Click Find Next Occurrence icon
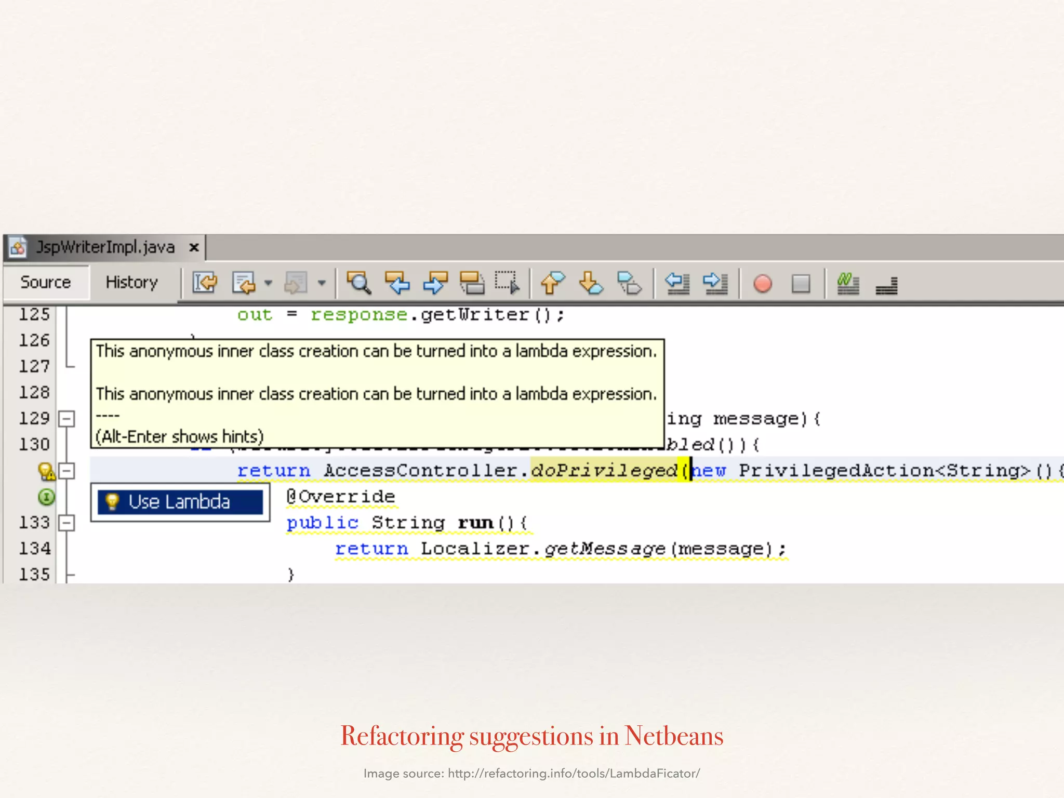The width and height of the screenshot is (1064, 798). click(435, 283)
